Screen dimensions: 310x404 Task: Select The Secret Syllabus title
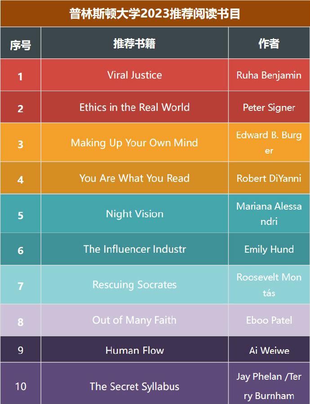[x=134, y=386]
